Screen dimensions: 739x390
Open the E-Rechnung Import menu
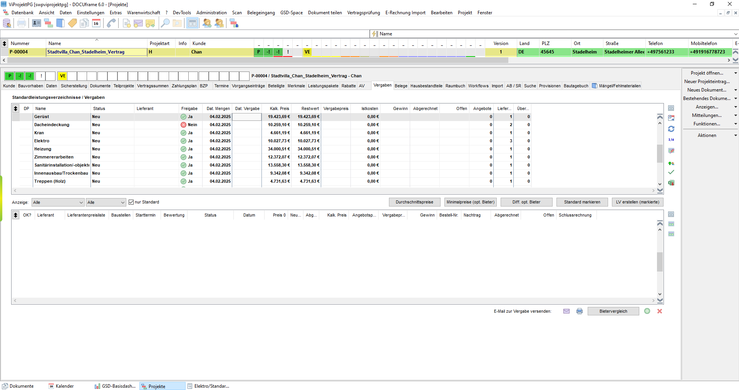click(x=406, y=13)
